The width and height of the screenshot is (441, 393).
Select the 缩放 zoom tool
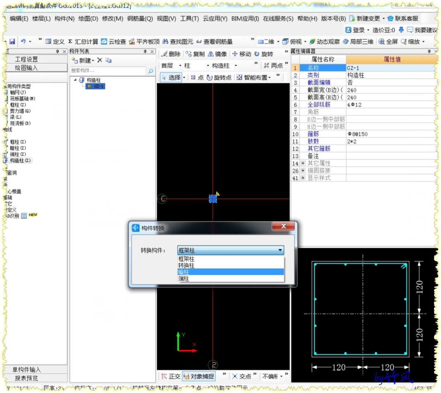click(x=410, y=41)
